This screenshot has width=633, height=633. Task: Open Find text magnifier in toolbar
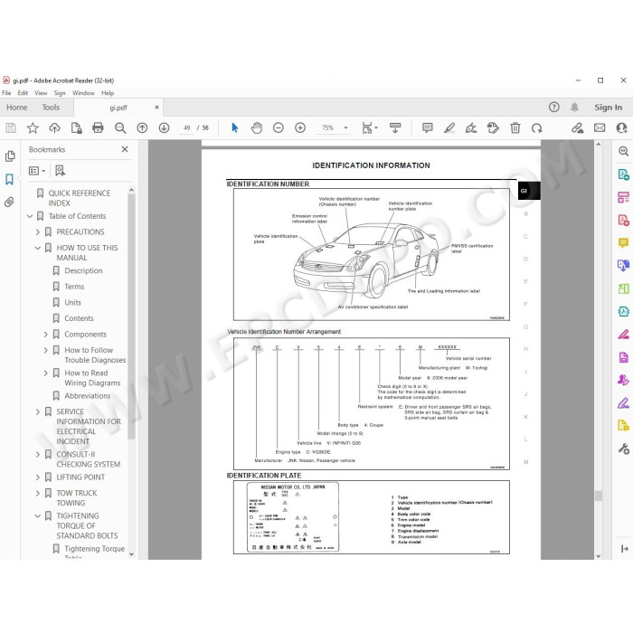point(120,128)
